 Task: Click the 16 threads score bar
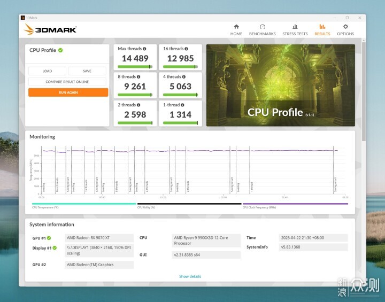(180, 66)
